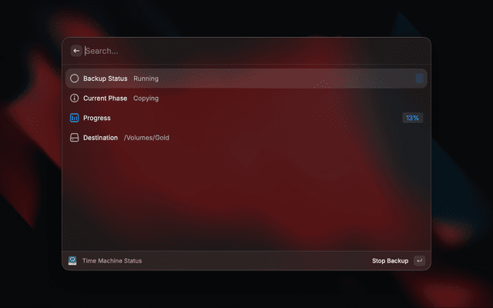Click the info icon beside Current Phase
Image resolution: width=493 pixels, height=308 pixels.
(74, 98)
